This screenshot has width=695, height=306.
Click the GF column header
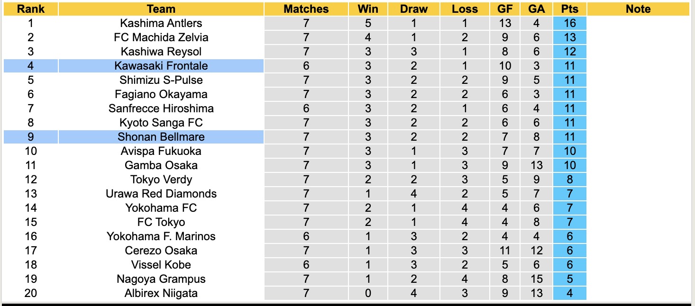(x=504, y=9)
